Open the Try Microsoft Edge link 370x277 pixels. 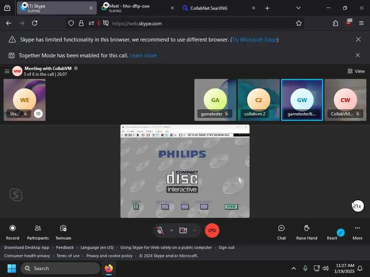[x=254, y=40]
